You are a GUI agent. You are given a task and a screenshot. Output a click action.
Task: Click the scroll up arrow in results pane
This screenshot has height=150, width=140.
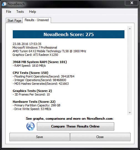pyautogui.click(x=130, y=29)
